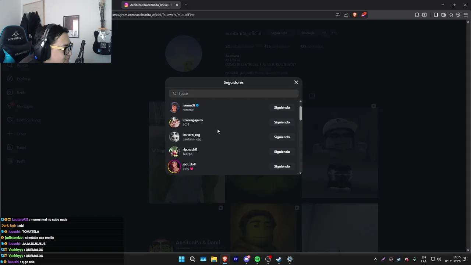Click the lizarragajairo username link
This screenshot has width=471, height=265.
(192, 120)
